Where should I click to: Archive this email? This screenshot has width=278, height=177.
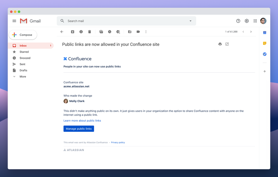(72, 32)
